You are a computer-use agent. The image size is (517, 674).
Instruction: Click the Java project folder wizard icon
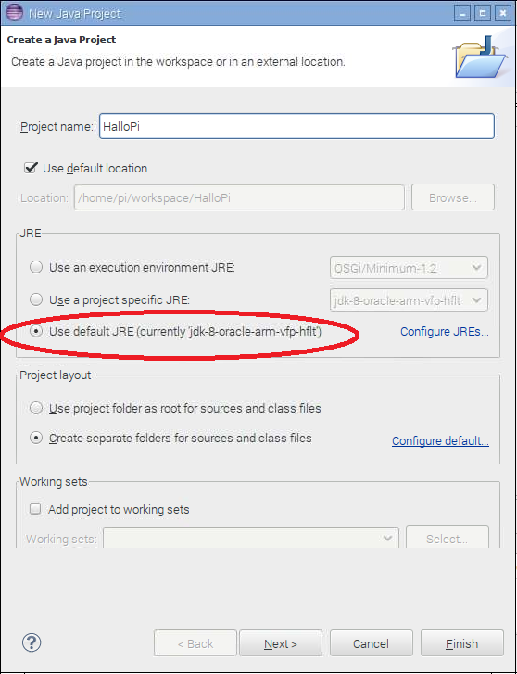pos(479,57)
